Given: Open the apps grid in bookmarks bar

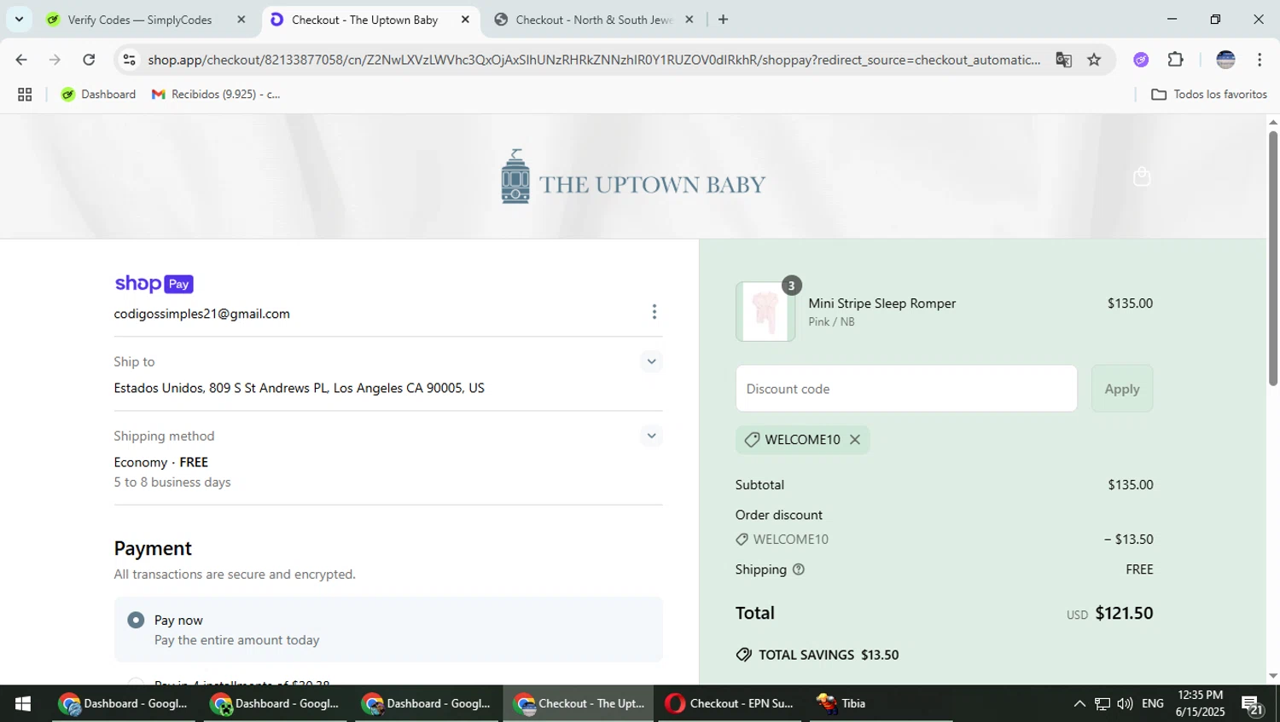Looking at the screenshot, I should 25,95.
